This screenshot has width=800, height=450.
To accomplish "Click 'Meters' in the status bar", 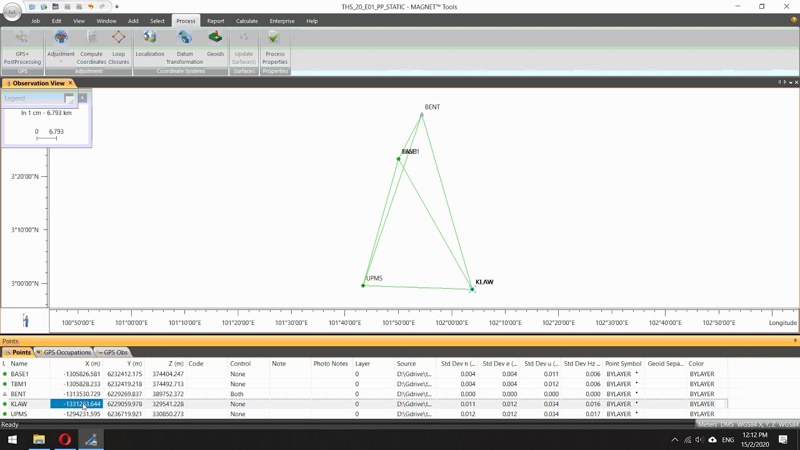I will (x=707, y=424).
